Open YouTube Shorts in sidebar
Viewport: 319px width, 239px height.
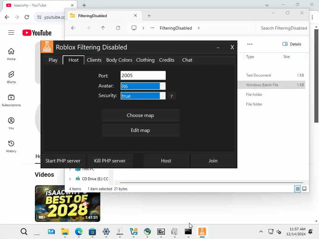tap(11, 77)
